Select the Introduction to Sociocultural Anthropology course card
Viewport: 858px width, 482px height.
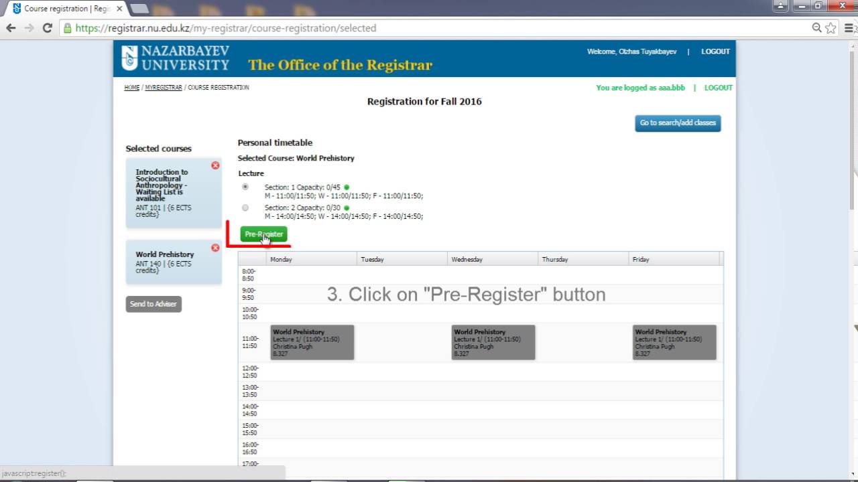(174, 193)
